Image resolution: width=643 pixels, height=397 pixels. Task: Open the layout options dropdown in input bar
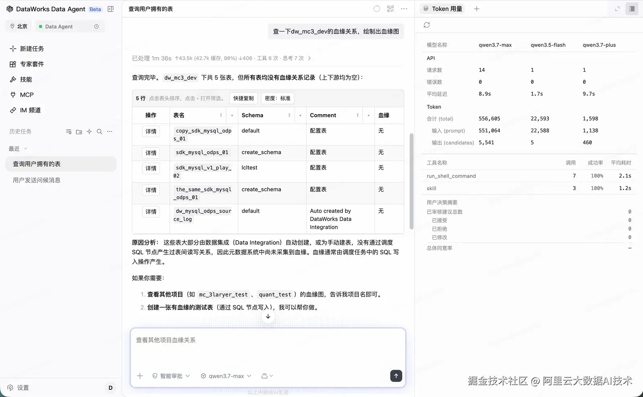[267, 376]
